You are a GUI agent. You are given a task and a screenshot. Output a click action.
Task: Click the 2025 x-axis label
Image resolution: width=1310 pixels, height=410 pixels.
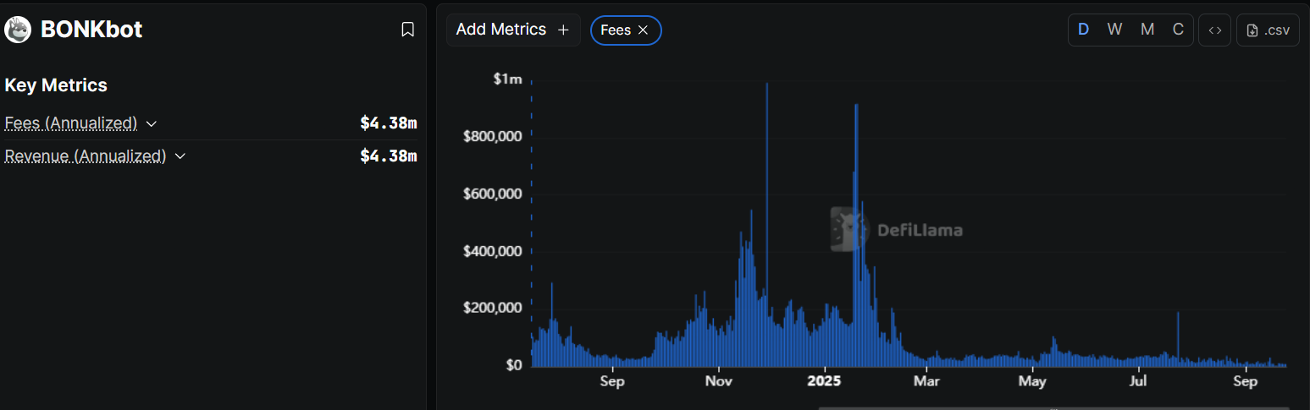coord(824,382)
